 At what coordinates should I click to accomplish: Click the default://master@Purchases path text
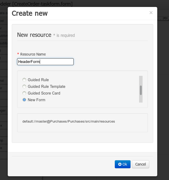(x=69, y=121)
